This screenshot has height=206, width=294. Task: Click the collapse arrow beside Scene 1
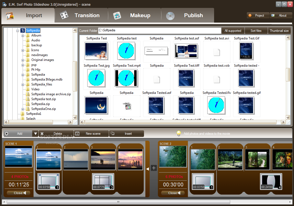148,169
